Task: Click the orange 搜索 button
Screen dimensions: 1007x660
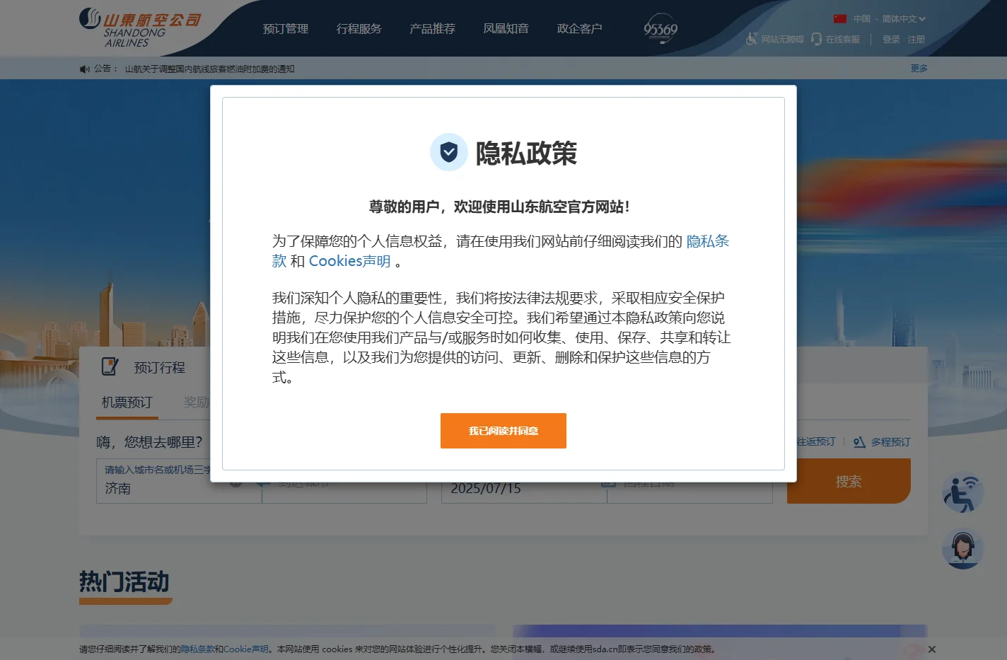Action: click(849, 481)
